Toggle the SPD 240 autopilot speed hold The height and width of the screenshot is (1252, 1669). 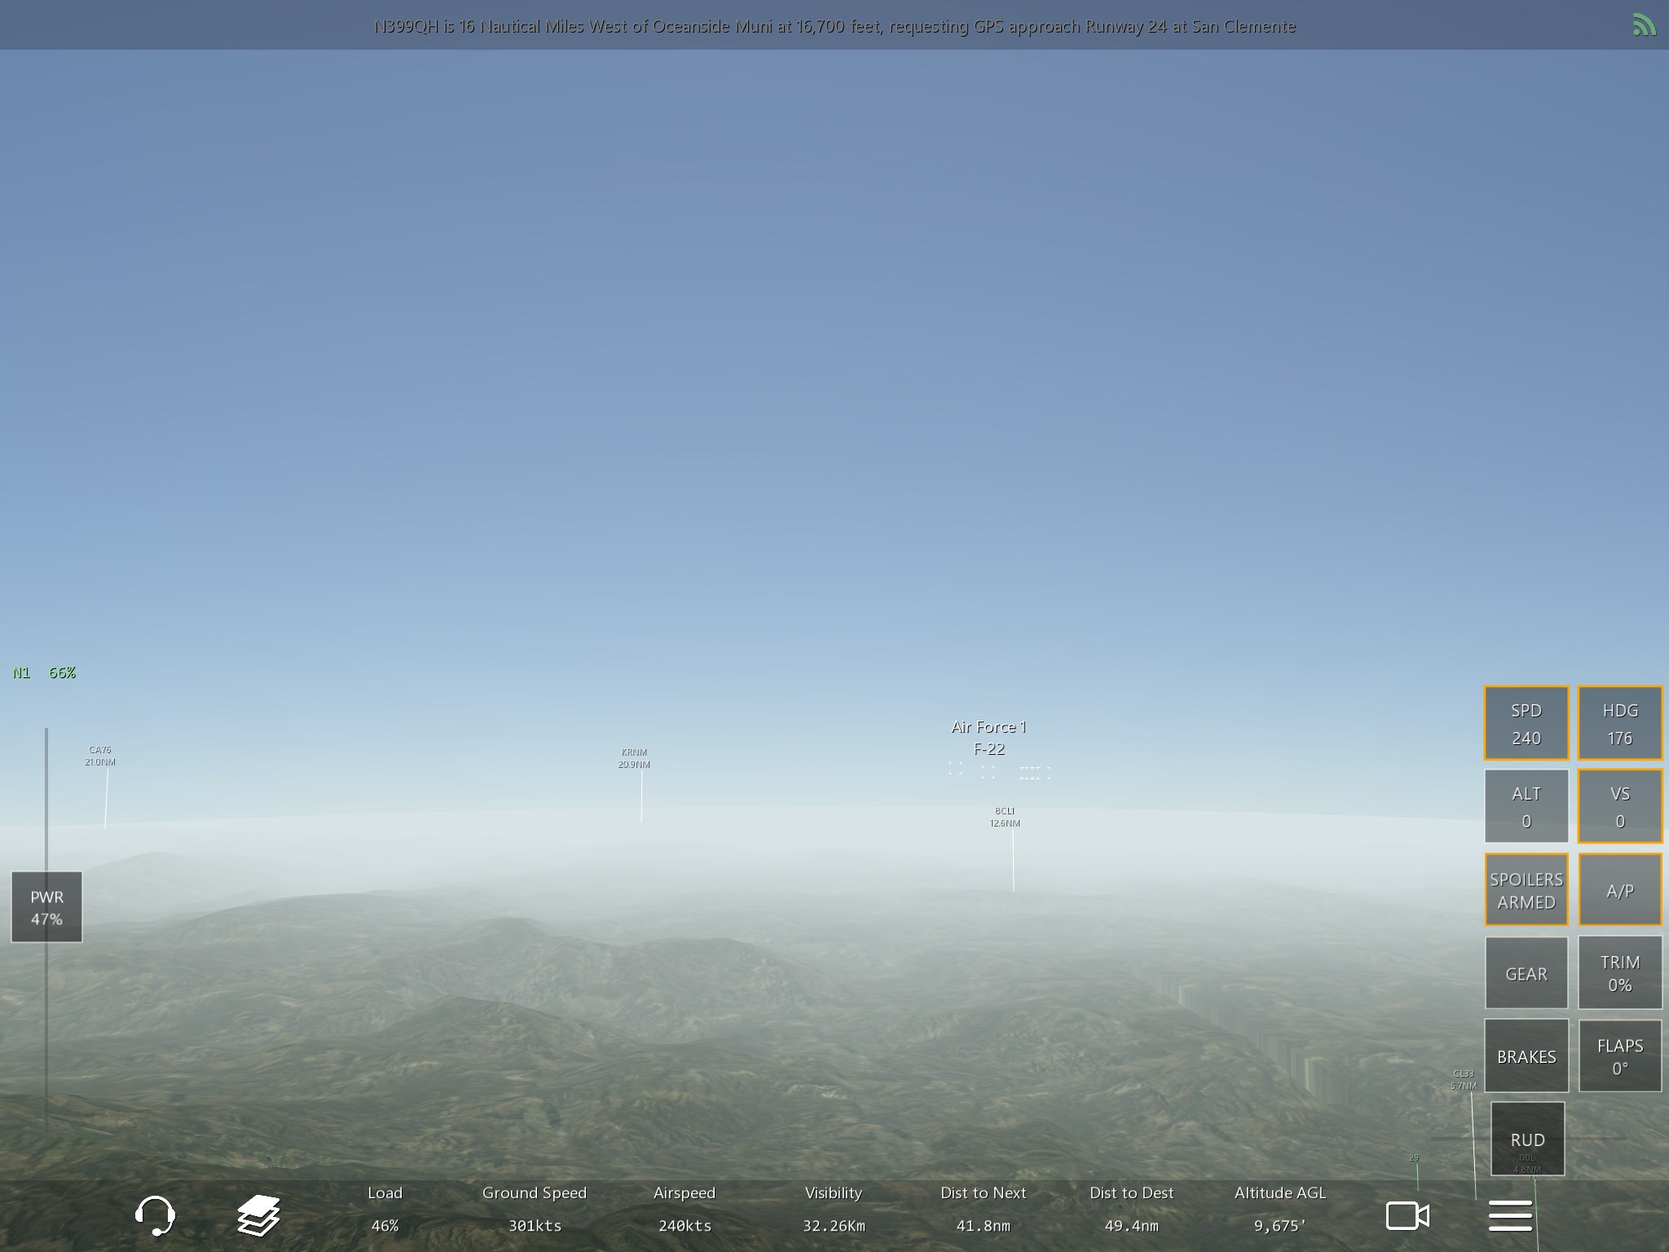click(x=1526, y=724)
